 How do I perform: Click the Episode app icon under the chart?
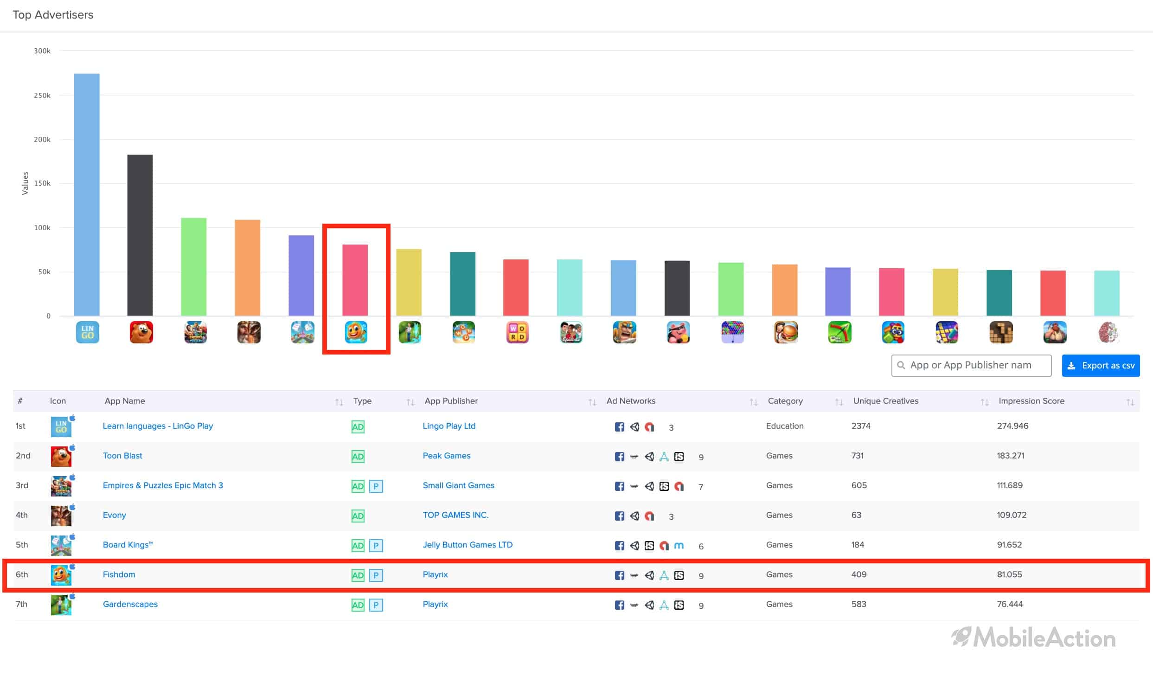tap(571, 332)
